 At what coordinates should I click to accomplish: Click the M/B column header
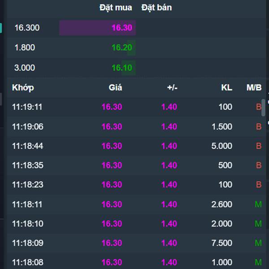pos(254,87)
